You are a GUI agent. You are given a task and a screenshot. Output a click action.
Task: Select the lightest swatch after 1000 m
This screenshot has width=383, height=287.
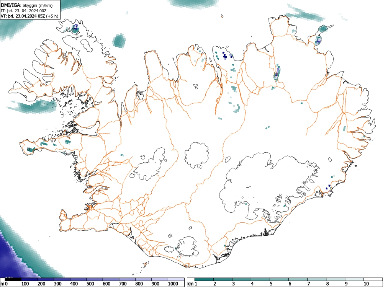tap(176, 279)
